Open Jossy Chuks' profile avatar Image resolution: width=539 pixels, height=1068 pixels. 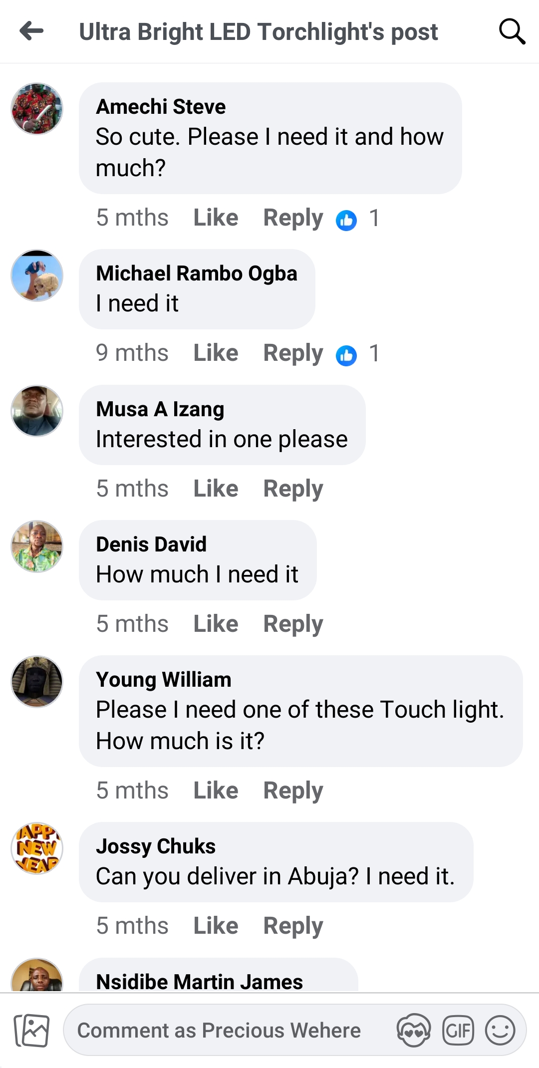[x=37, y=848]
